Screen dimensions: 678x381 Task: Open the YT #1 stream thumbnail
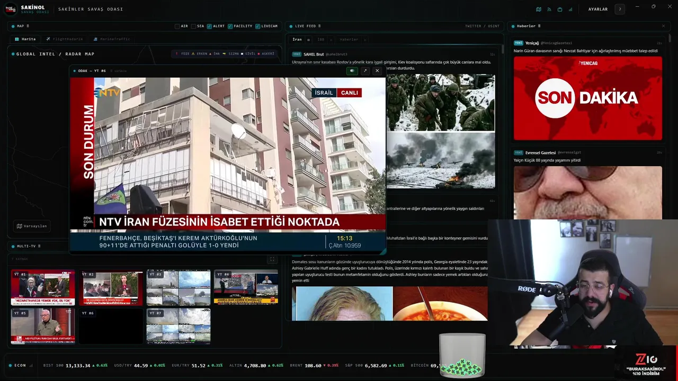coord(43,288)
